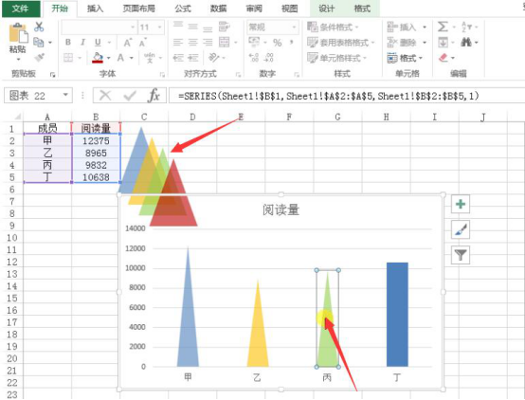Open Chart Filters funnel button
The width and height of the screenshot is (525, 400).
point(461,255)
